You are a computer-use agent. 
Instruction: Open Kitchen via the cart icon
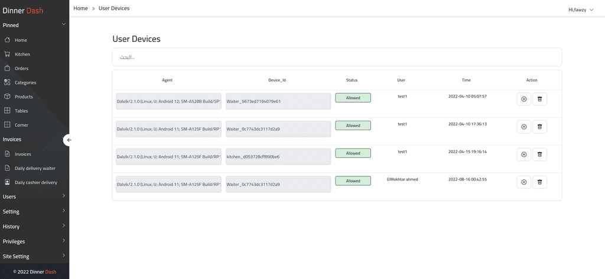[7, 54]
